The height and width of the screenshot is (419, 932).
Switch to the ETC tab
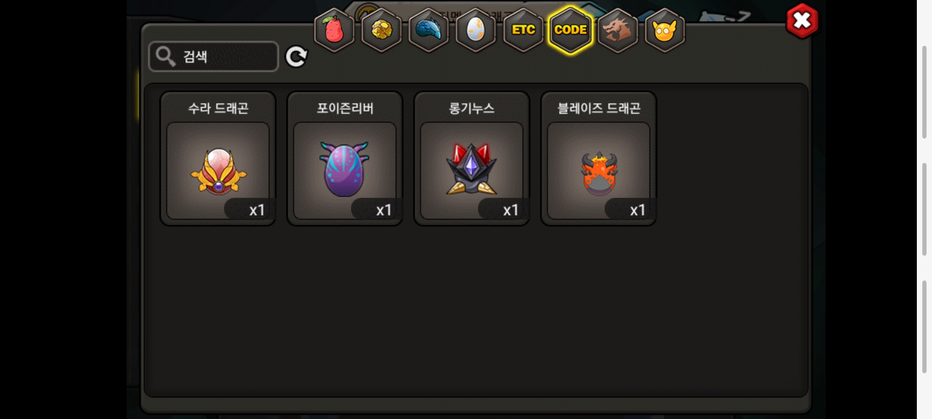[x=523, y=30]
